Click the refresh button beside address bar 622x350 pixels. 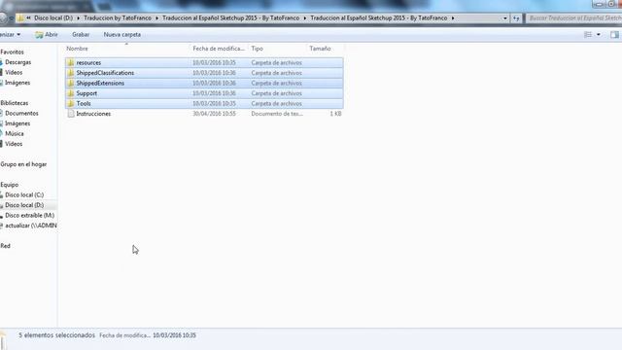[516, 18]
